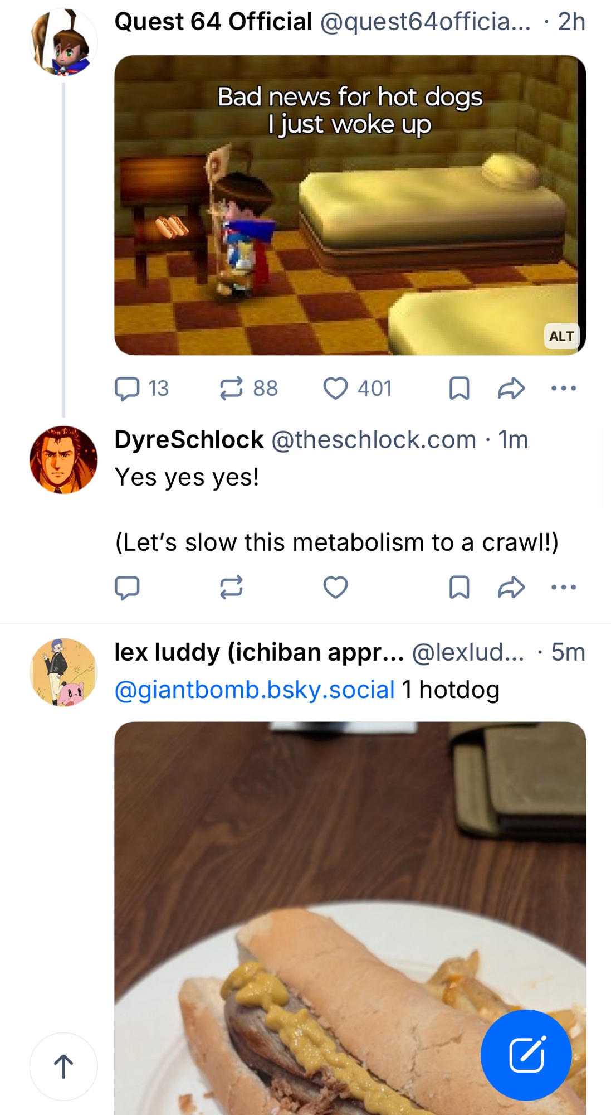
Task: Bookmark DyreSchlock's reply
Action: point(459,587)
